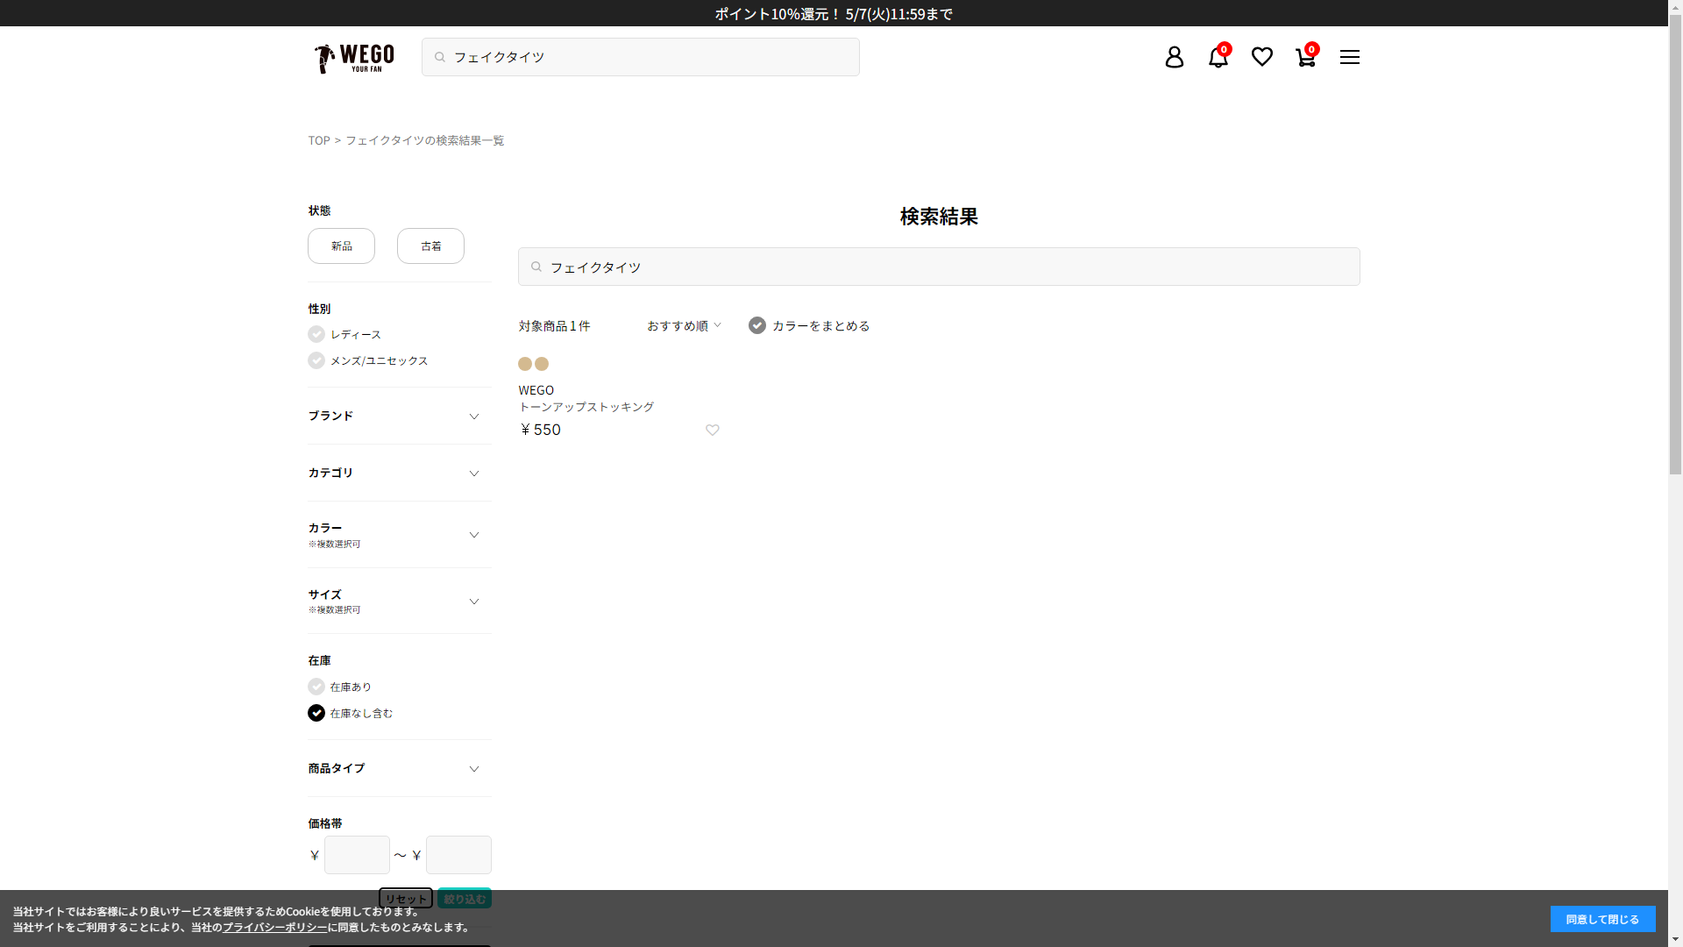The image size is (1683, 947).
Task: Check the レディース gender filter
Action: coord(316,334)
